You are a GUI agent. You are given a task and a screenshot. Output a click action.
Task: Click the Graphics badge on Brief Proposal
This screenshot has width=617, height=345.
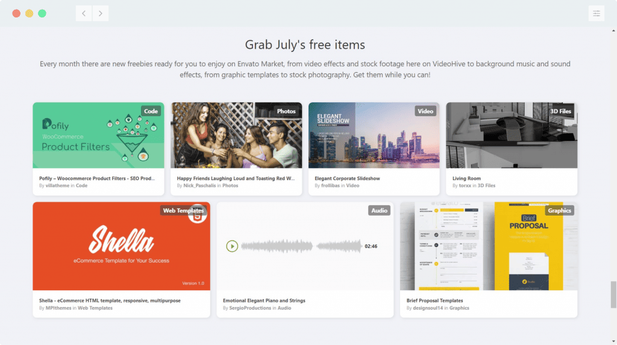click(x=559, y=211)
